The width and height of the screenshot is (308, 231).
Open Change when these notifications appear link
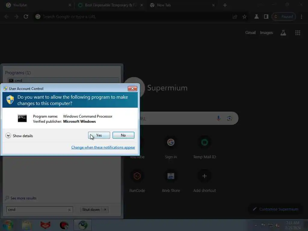click(x=103, y=147)
